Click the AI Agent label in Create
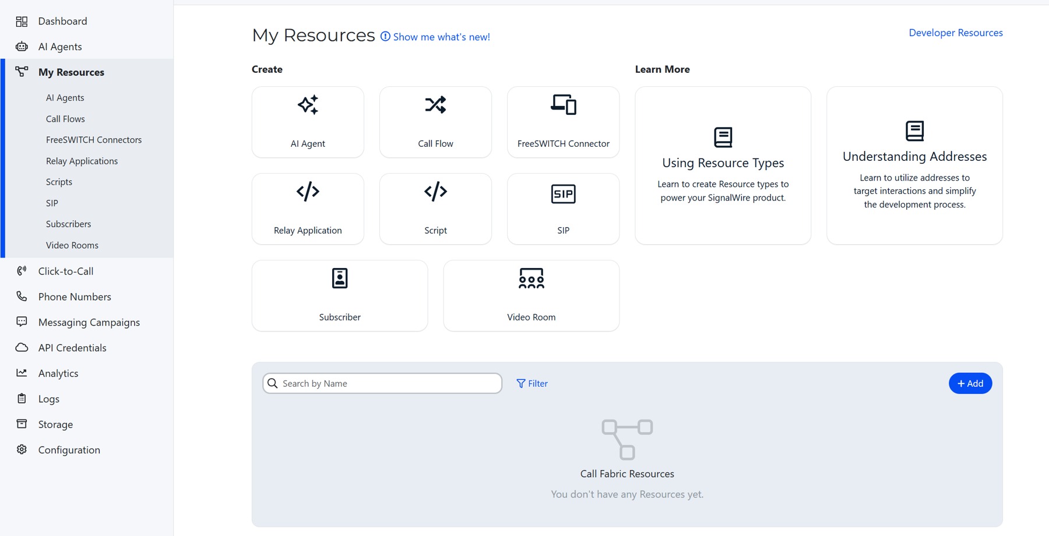The width and height of the screenshot is (1049, 536). [x=308, y=143]
